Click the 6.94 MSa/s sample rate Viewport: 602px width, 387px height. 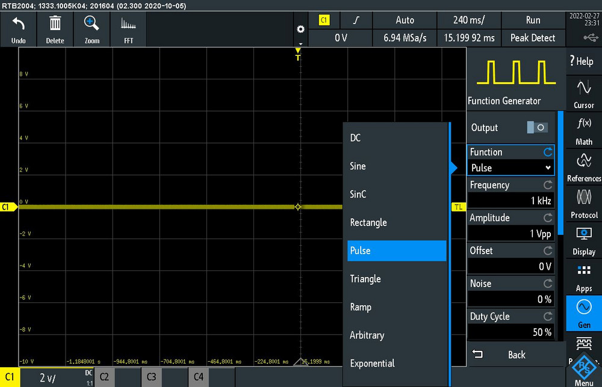pos(405,38)
